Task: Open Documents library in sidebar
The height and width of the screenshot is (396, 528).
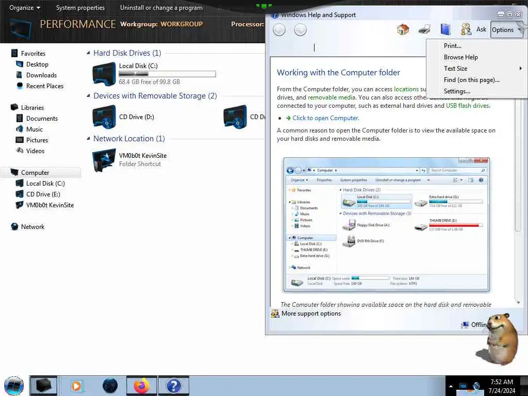Action: (x=42, y=118)
